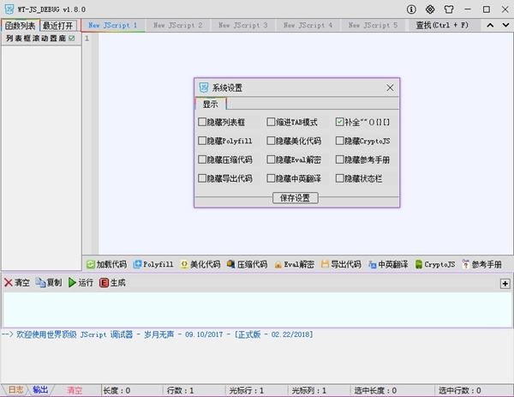Screen dimensions: 514x397
Task: Check 隐藏Polyfill option
Action: (202, 141)
